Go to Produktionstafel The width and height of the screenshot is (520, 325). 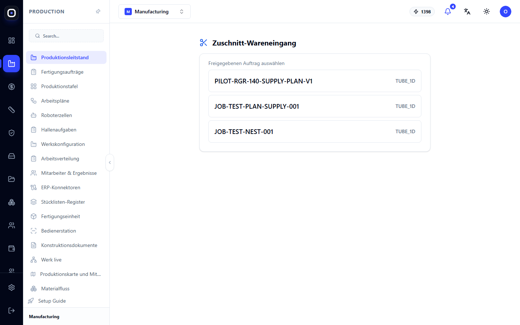click(66, 86)
